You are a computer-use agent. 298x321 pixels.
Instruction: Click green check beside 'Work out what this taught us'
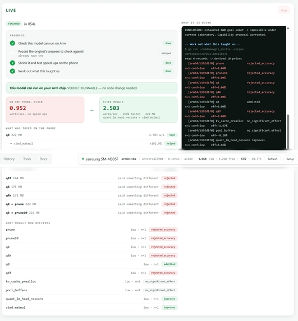coord(12,71)
